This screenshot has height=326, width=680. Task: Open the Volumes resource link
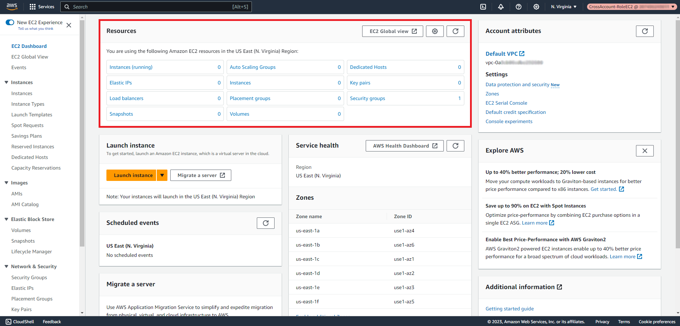pos(239,114)
